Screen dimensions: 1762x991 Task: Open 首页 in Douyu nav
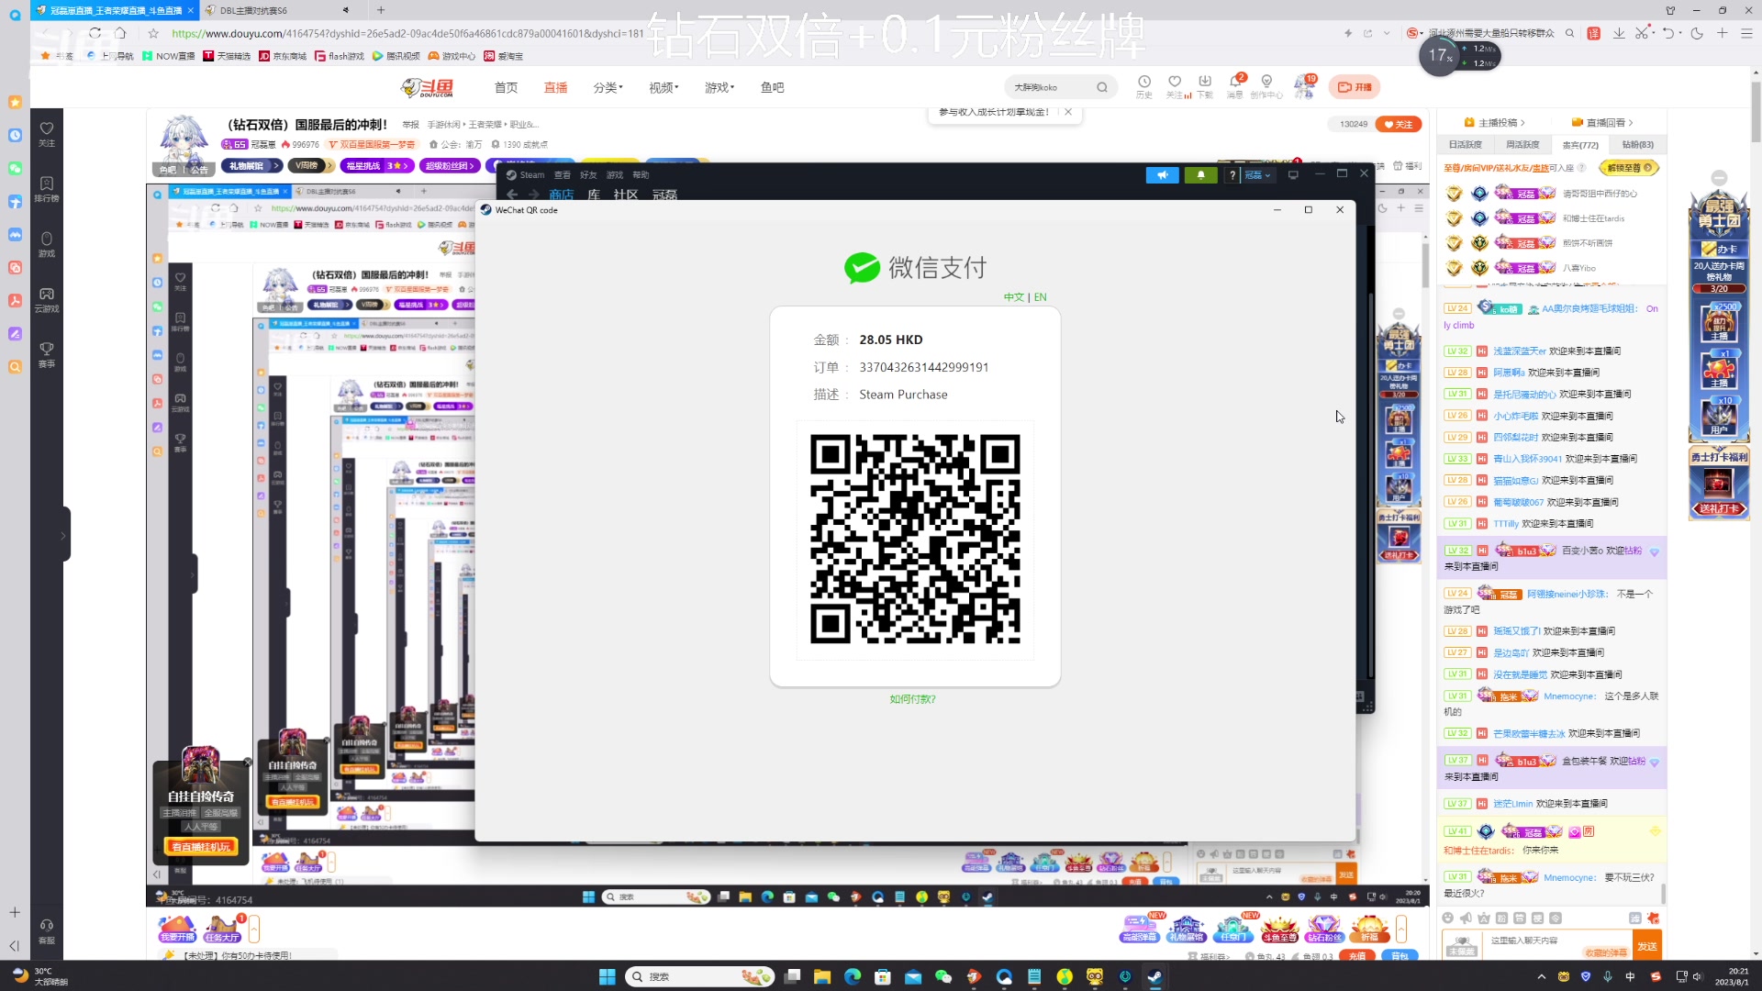click(x=506, y=87)
